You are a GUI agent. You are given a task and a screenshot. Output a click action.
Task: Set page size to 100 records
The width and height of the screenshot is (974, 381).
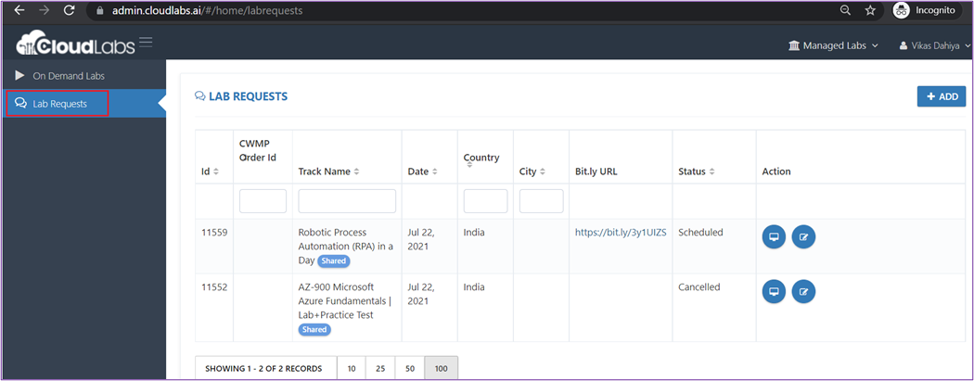click(441, 369)
